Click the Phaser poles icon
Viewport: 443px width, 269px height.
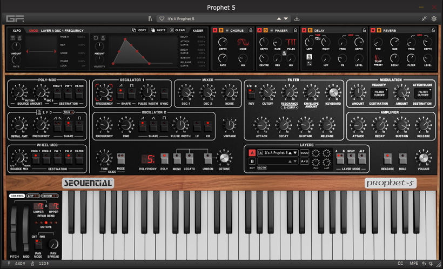[x=291, y=42]
